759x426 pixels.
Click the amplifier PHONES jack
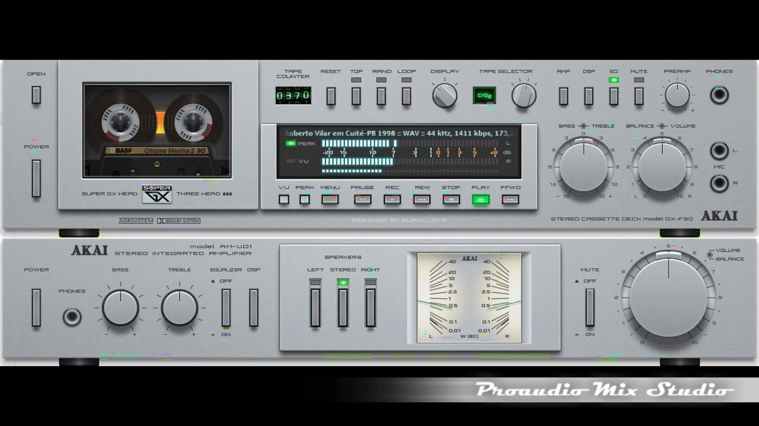(72, 317)
